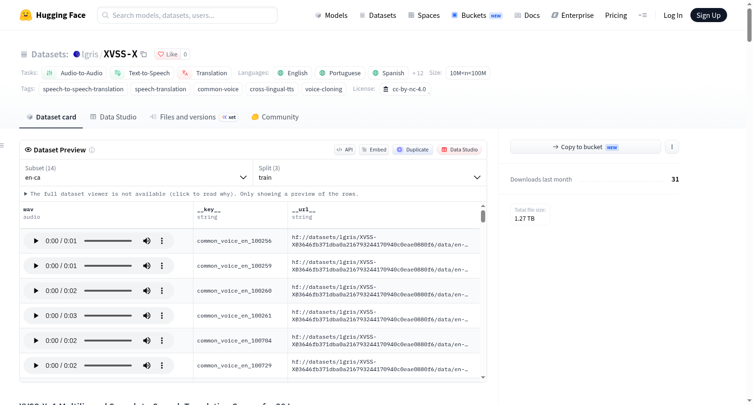Screen dimensions: 753x405
Task: Focus the search models input field
Action: coord(187,15)
